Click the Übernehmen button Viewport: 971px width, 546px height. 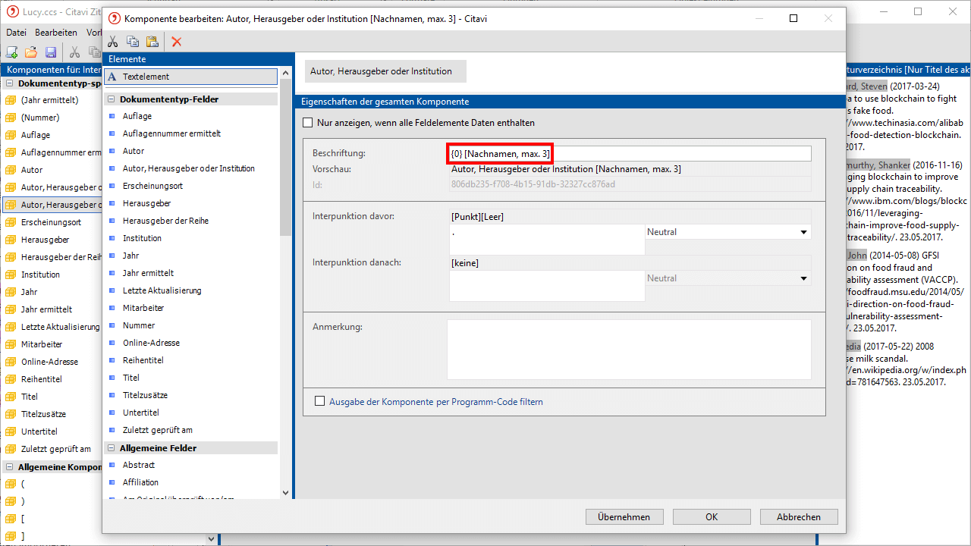(x=624, y=517)
